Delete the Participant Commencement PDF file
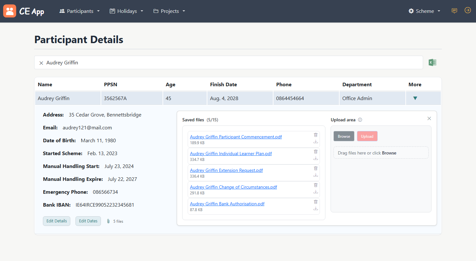 (x=316, y=135)
